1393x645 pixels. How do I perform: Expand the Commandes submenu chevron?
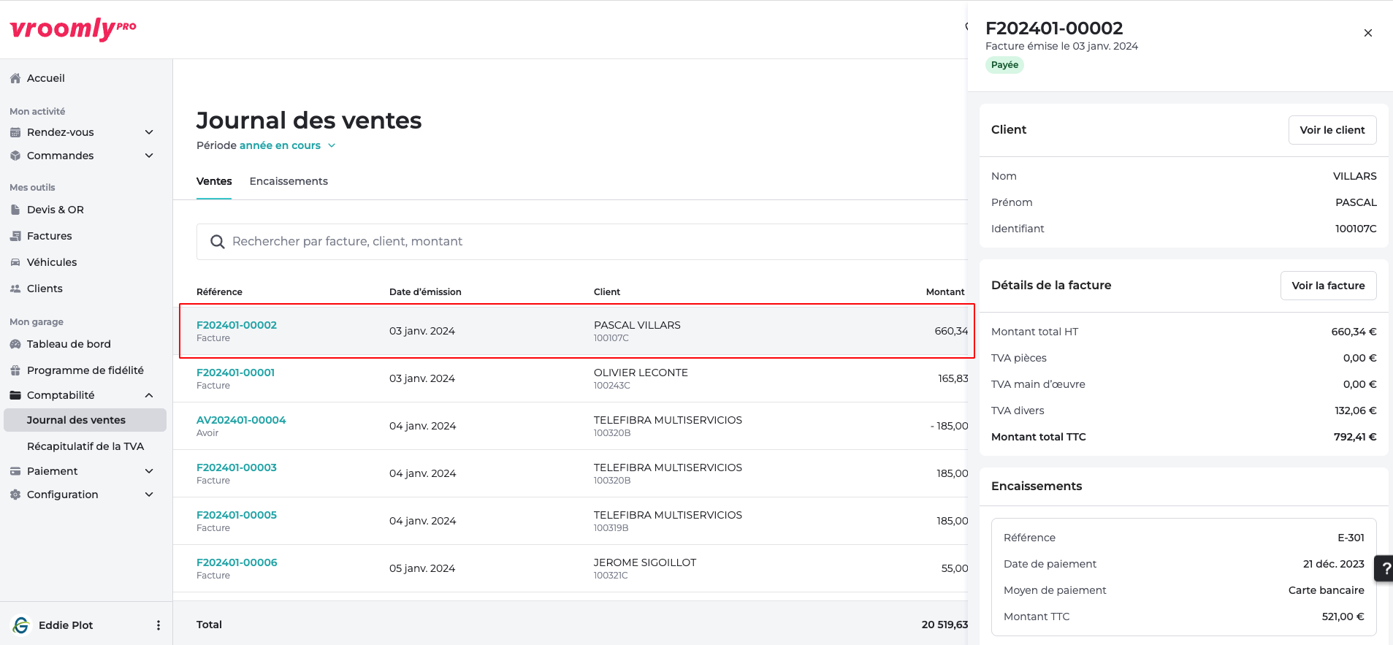[149, 156]
